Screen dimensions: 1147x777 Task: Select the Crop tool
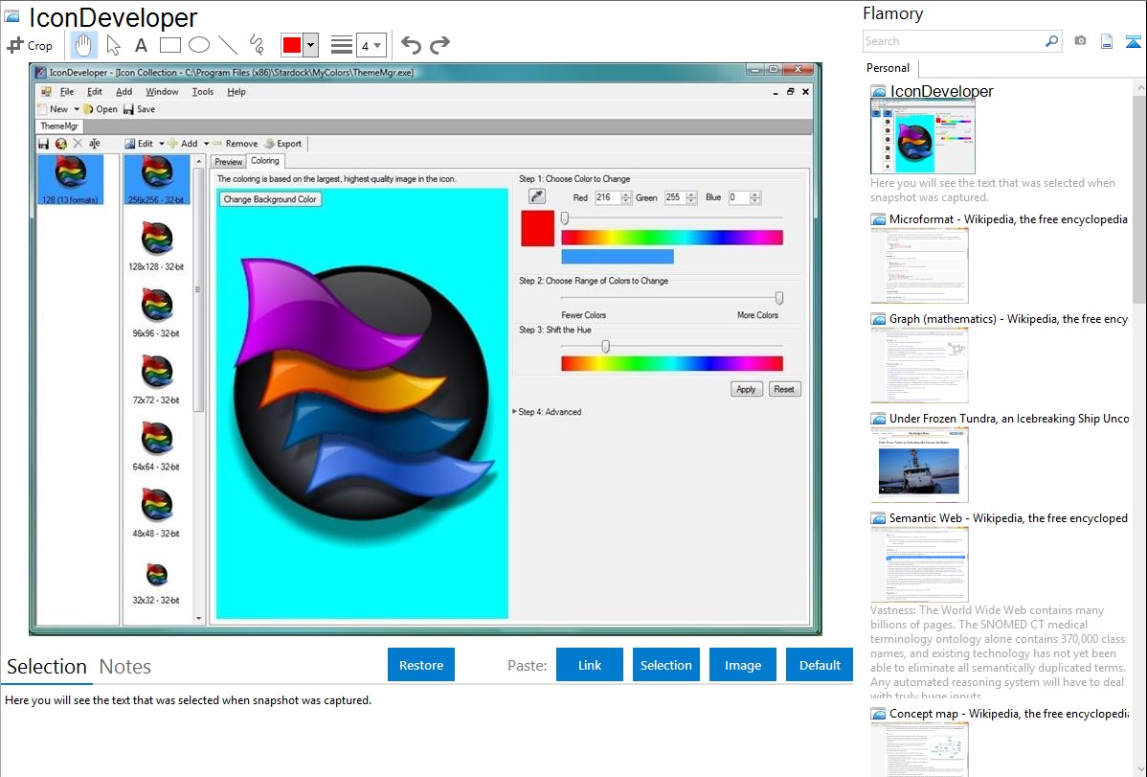click(x=30, y=45)
